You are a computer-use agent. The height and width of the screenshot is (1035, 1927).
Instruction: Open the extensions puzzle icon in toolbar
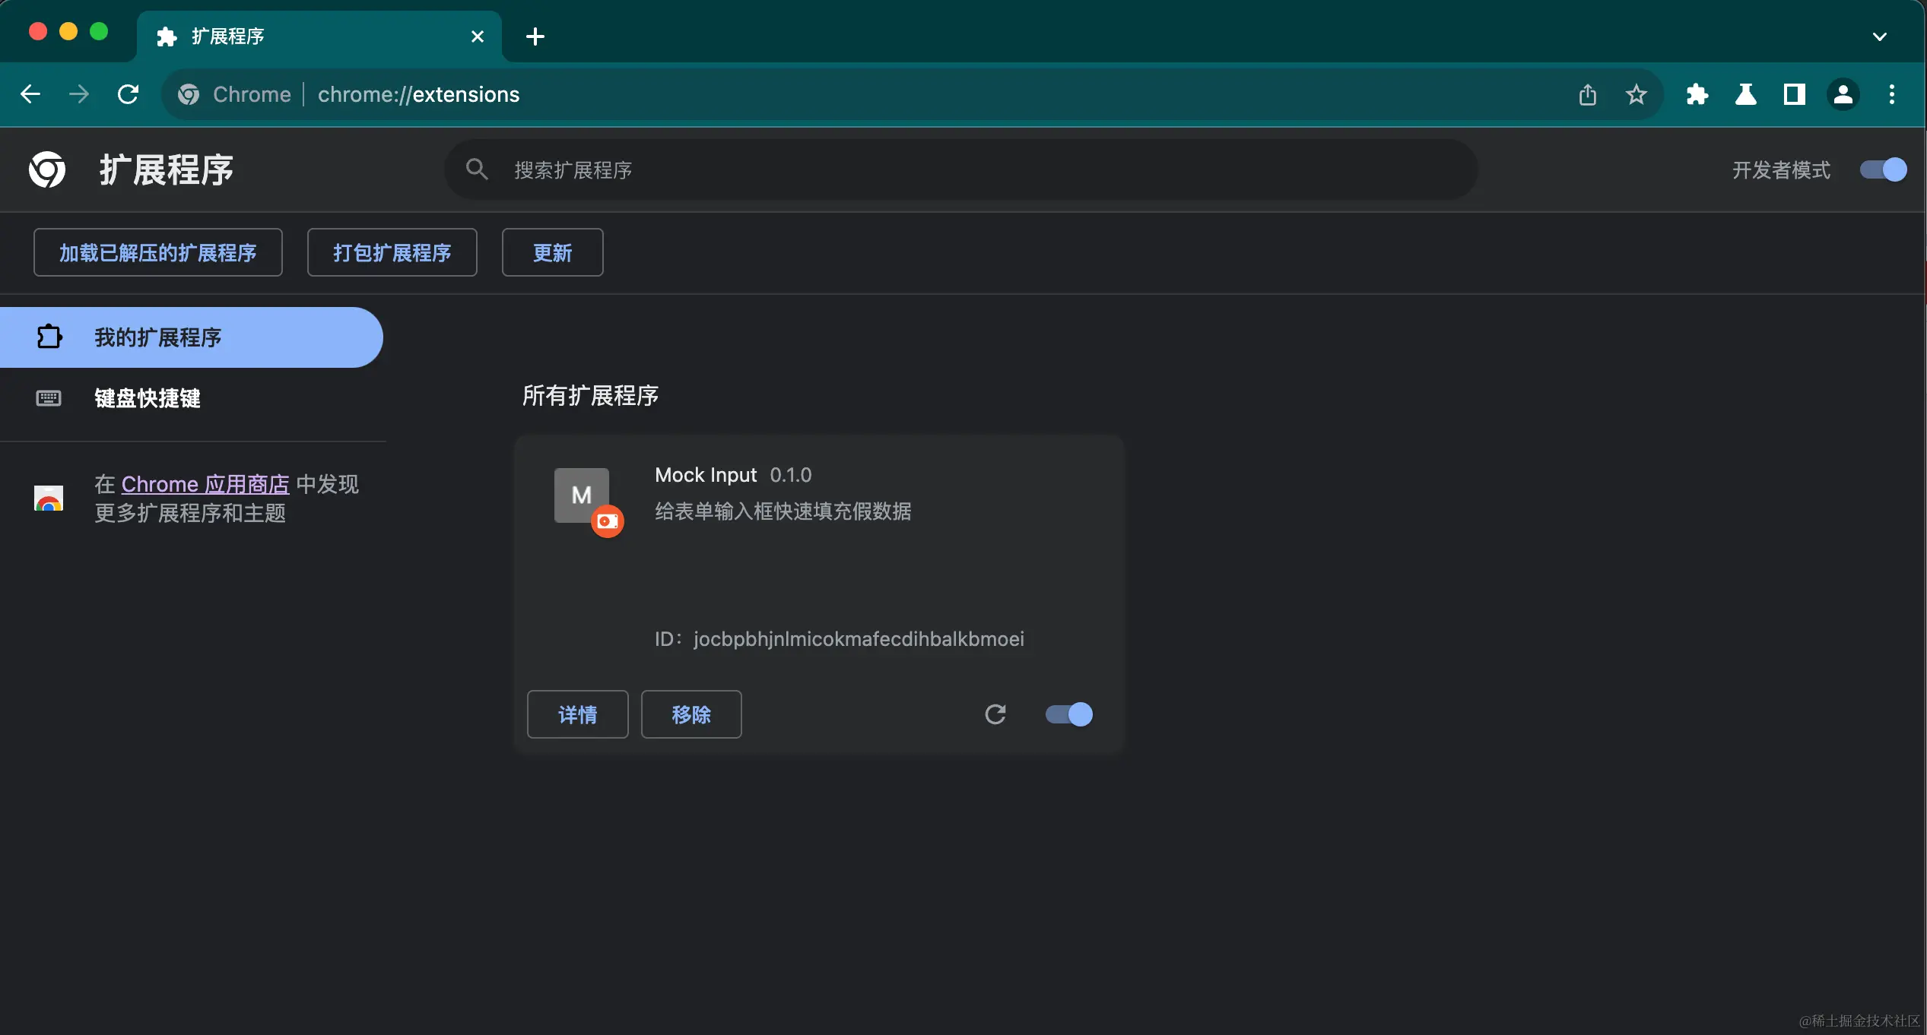[x=1697, y=94]
